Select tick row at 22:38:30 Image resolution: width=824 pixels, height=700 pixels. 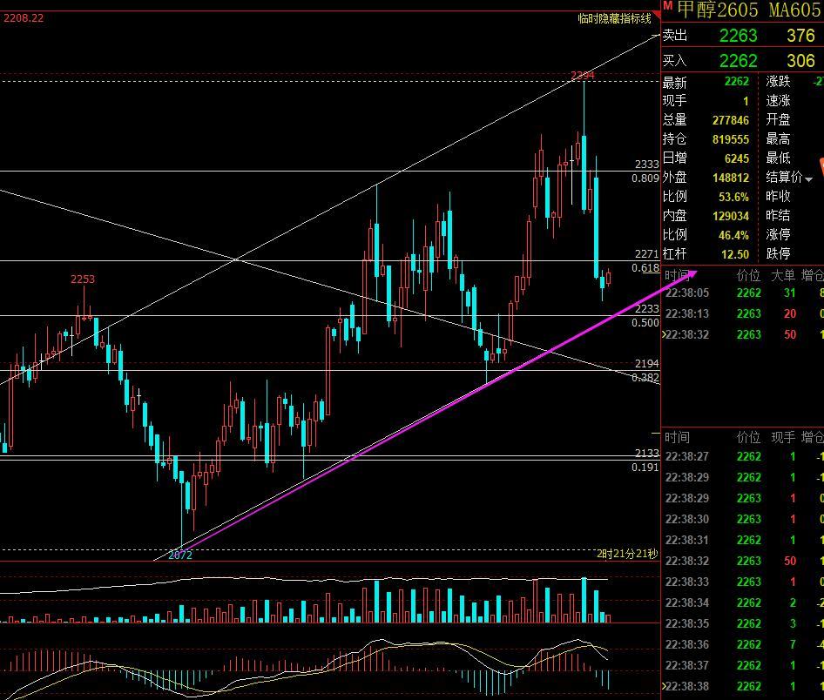coord(742,520)
